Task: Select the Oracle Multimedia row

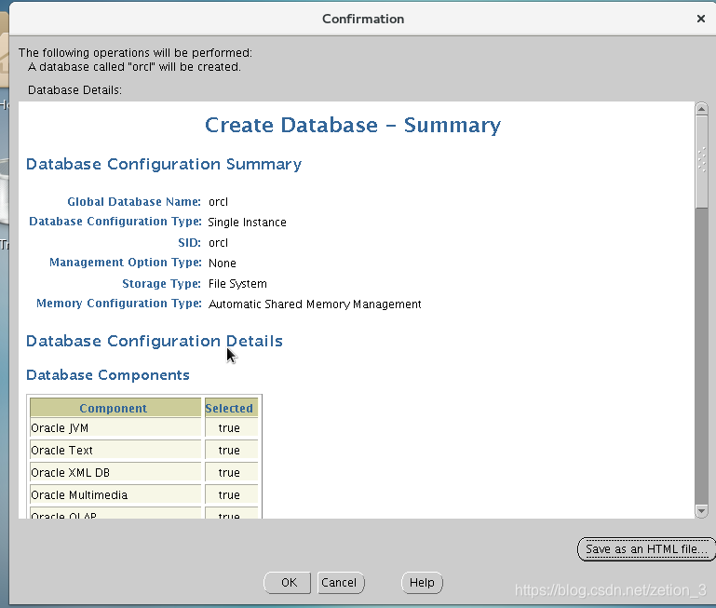Action: pos(143,495)
